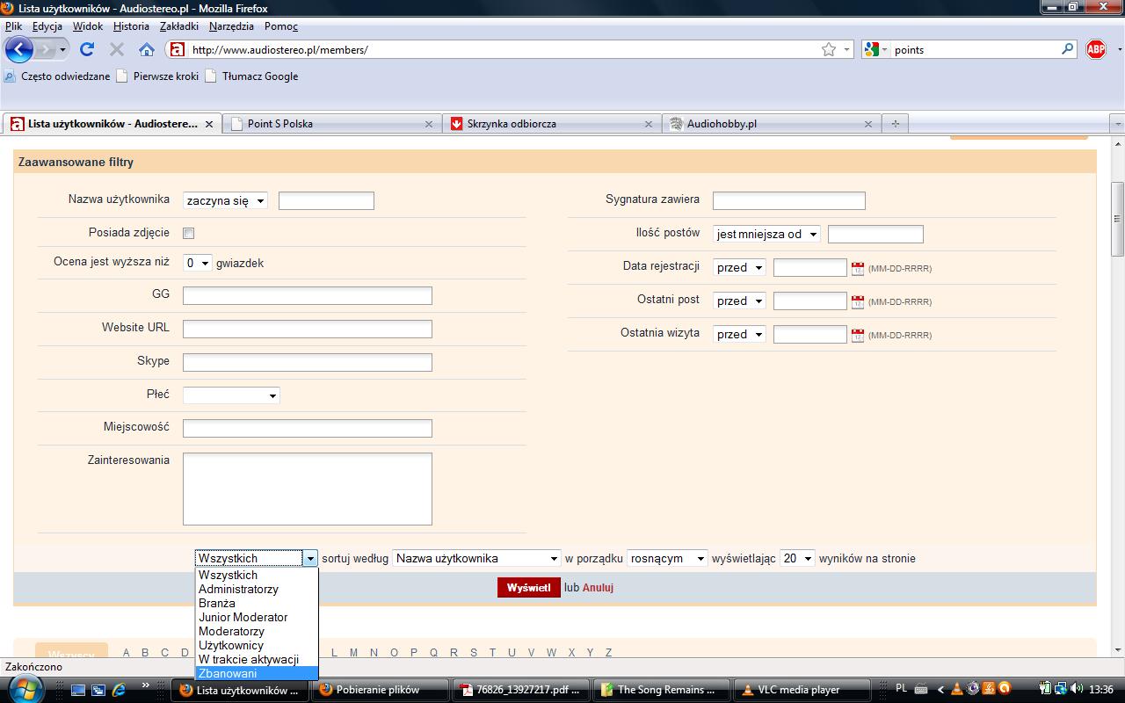Click the Zainteresowania text area
1125x703 pixels.
(308, 489)
